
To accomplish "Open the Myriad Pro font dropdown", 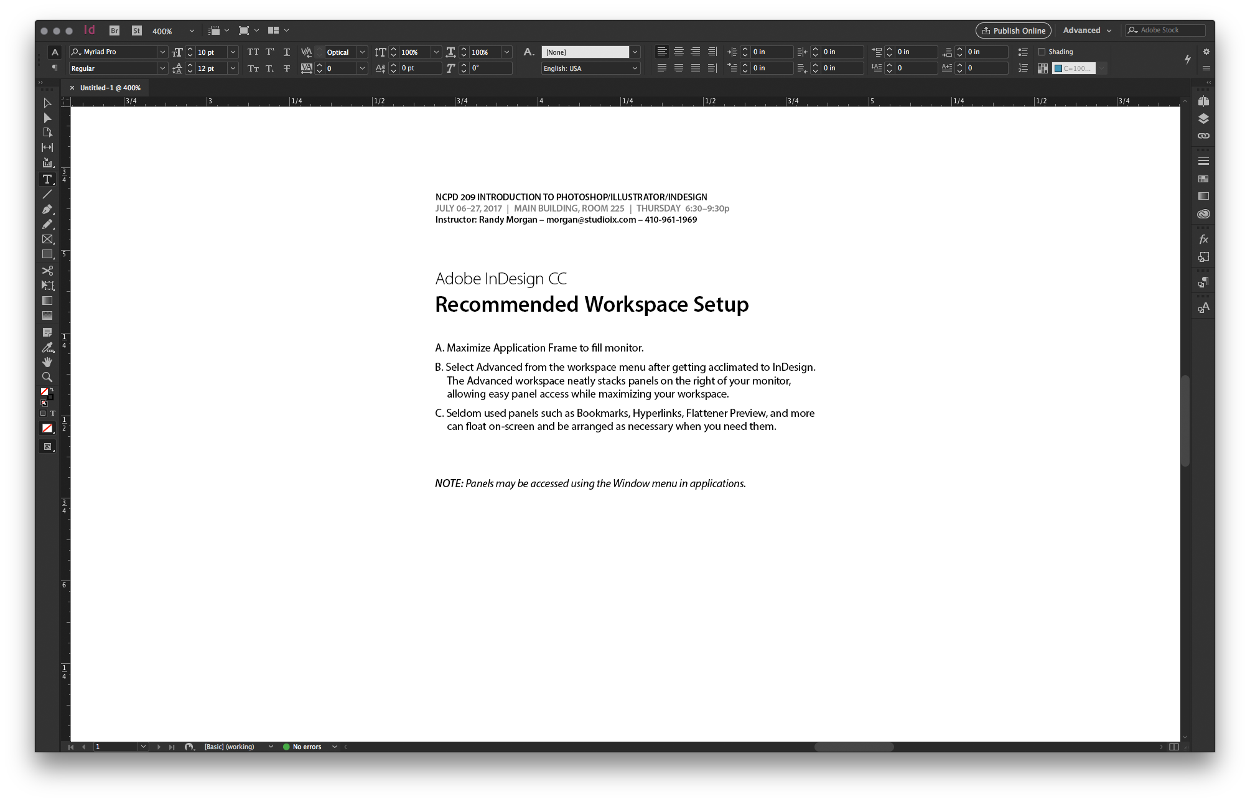I will click(162, 52).
